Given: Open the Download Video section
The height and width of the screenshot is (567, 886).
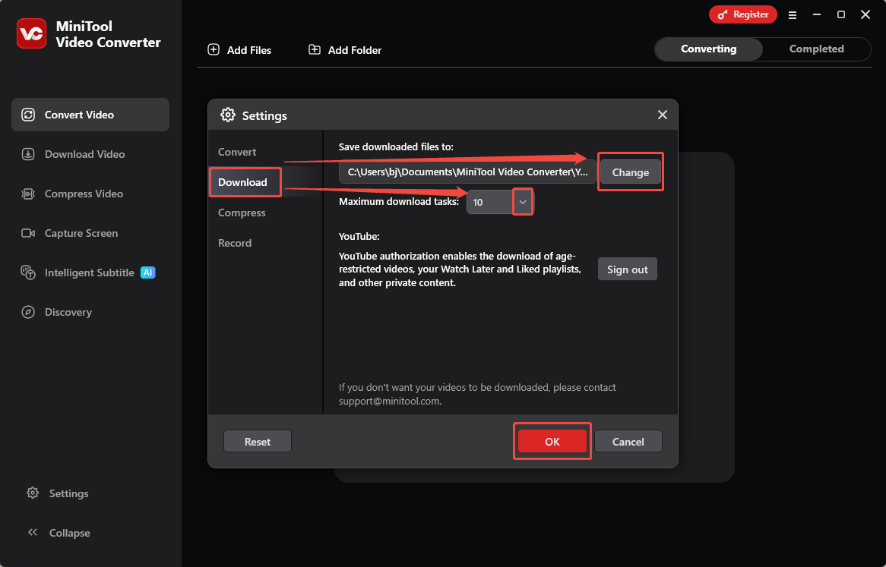Looking at the screenshot, I should [x=27, y=153].
